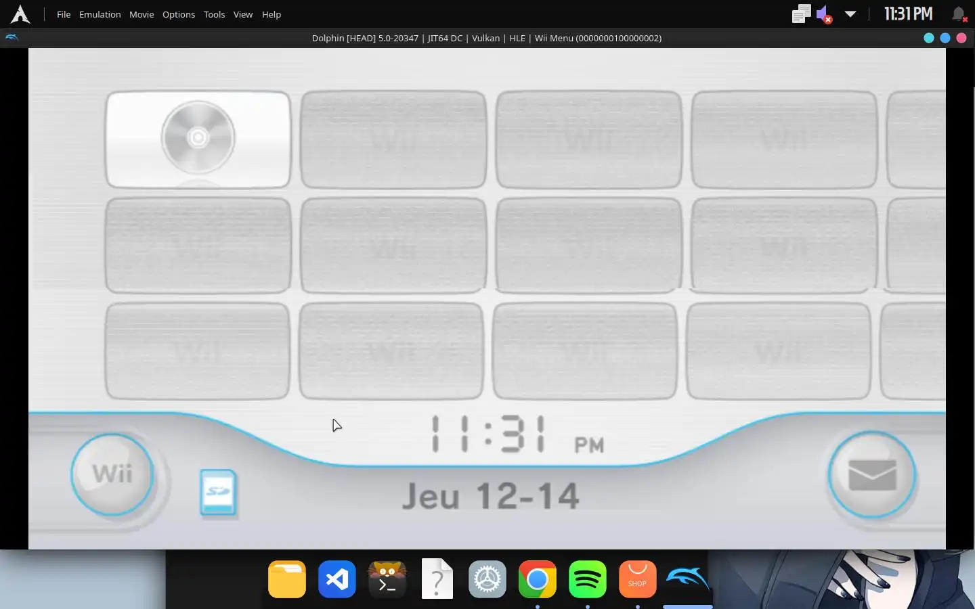This screenshot has height=609, width=975.
Task: Open the unknown file icon in dock
Action: tap(437, 579)
